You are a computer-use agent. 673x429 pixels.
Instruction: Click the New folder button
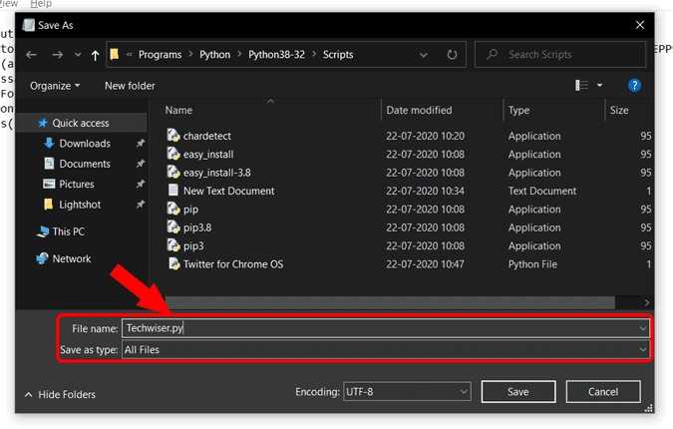pyautogui.click(x=130, y=86)
